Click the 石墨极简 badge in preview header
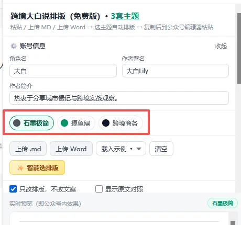 click(x=223, y=203)
